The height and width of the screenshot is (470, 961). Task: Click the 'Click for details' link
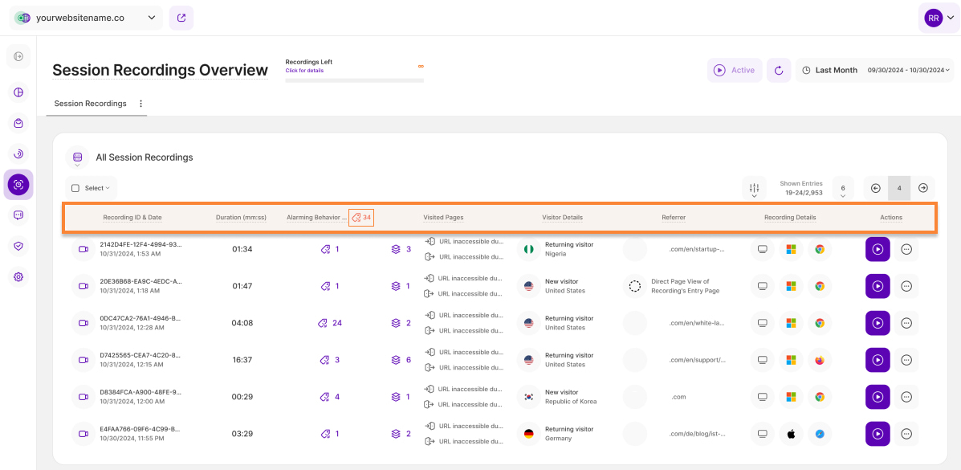[x=304, y=71]
